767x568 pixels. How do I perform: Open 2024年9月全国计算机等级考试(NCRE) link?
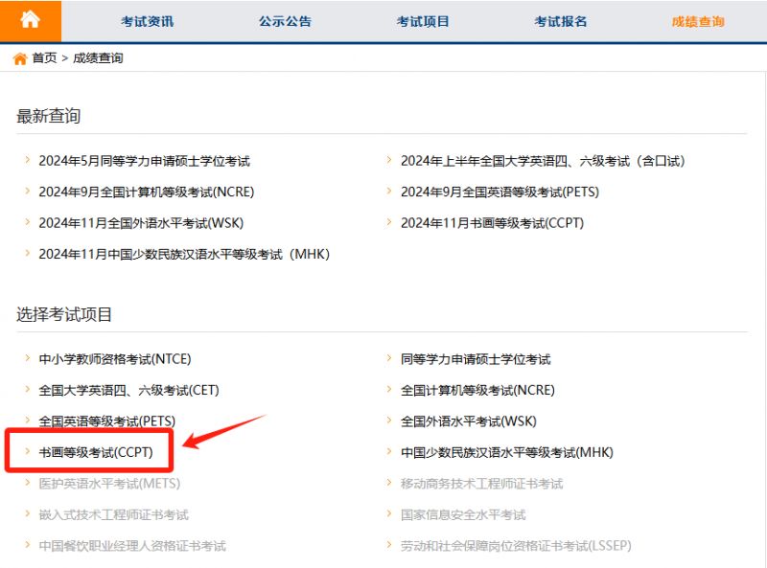146,192
